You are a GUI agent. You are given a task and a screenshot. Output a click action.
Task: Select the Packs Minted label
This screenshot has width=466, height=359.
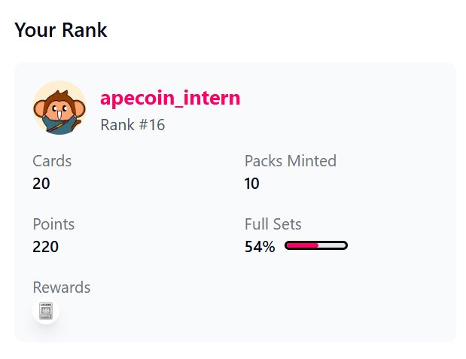click(x=290, y=160)
